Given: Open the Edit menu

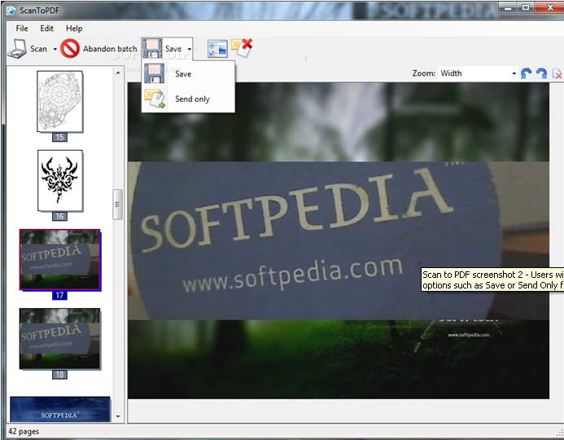Looking at the screenshot, I should pyautogui.click(x=46, y=29).
